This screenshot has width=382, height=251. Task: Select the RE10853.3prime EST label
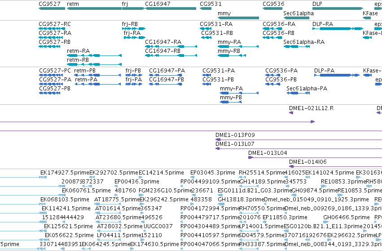(343, 182)
